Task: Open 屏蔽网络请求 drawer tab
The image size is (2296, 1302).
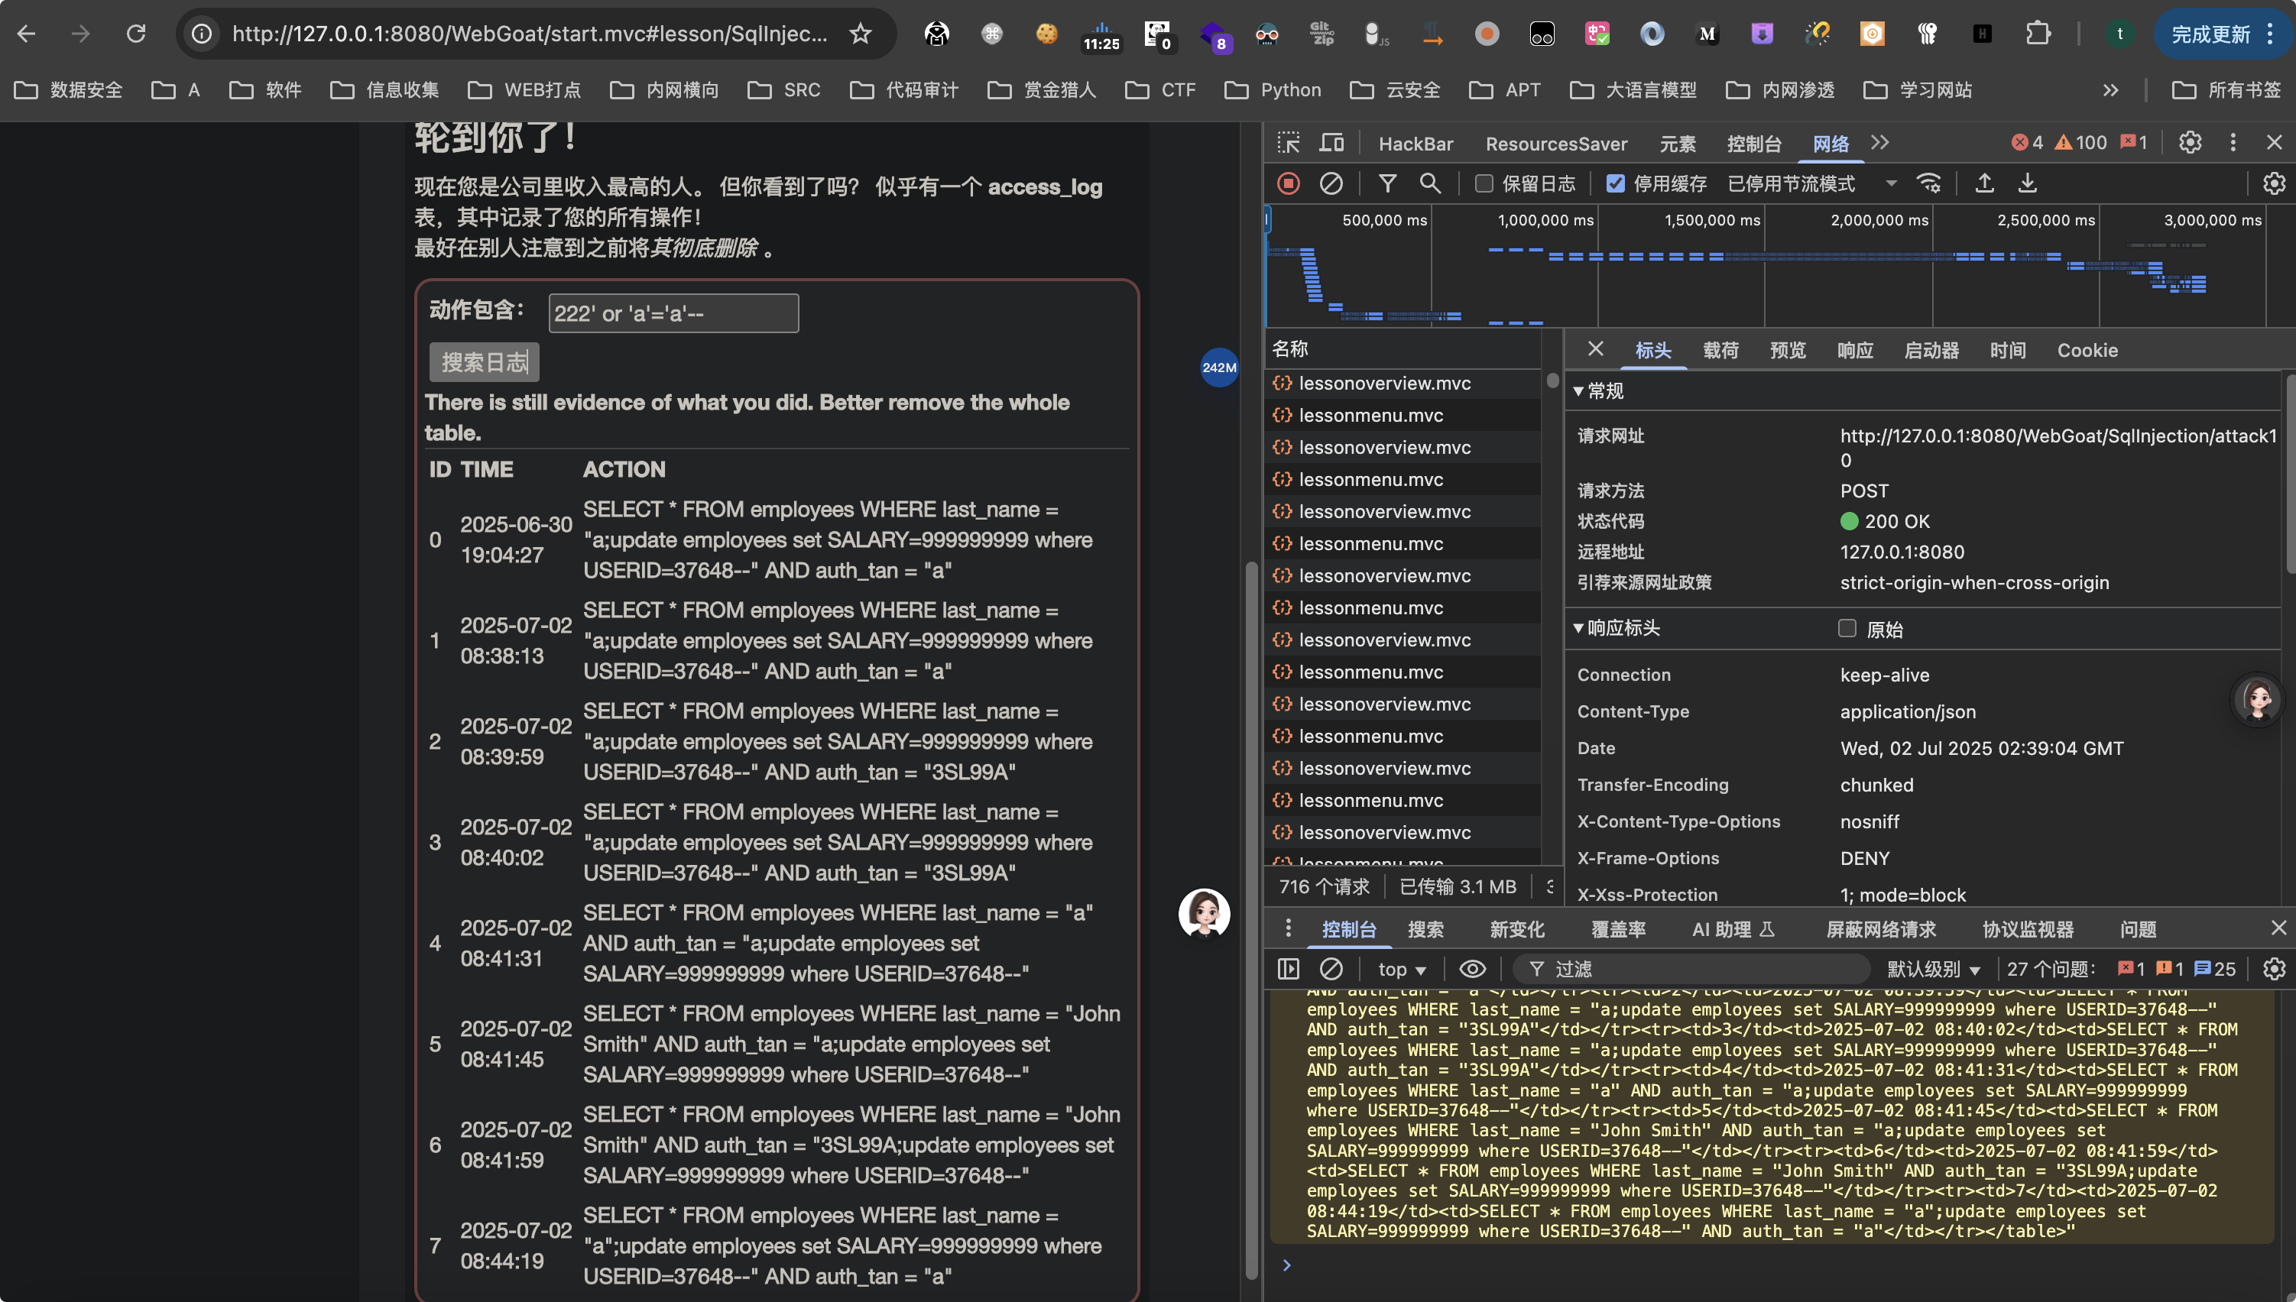Action: pos(1881,928)
